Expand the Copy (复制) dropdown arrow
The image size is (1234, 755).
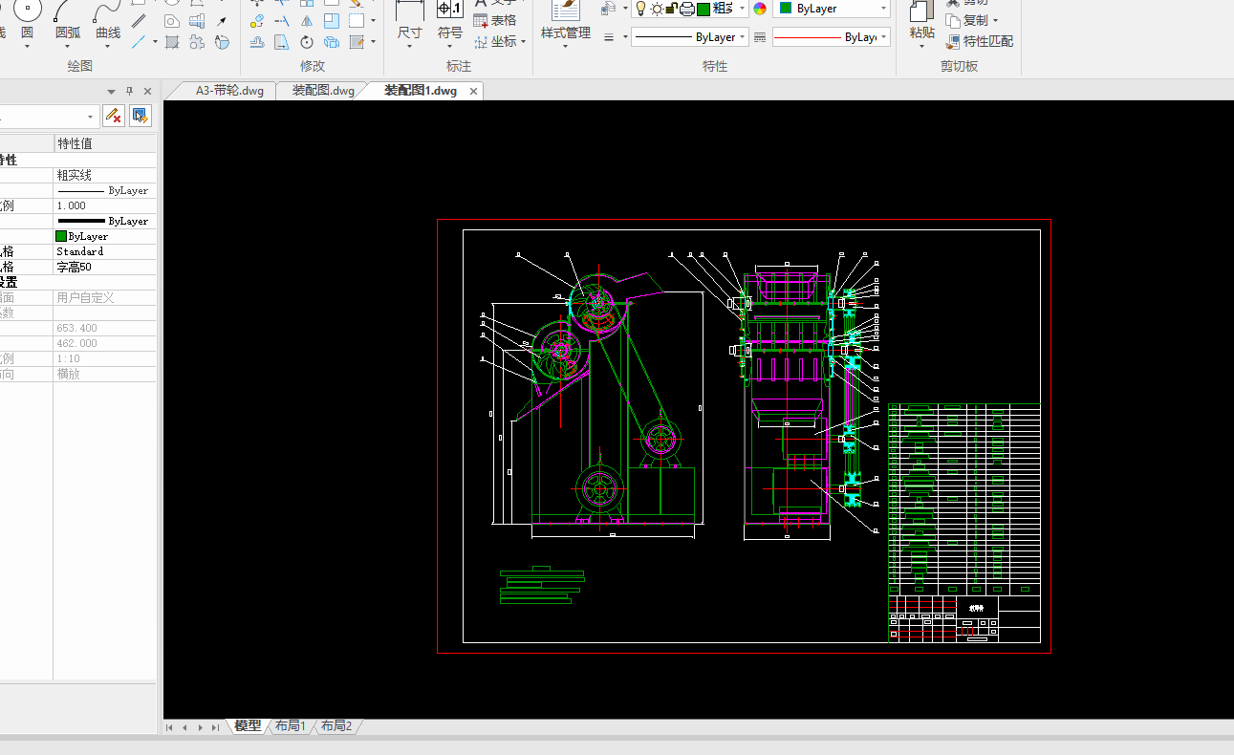995,20
